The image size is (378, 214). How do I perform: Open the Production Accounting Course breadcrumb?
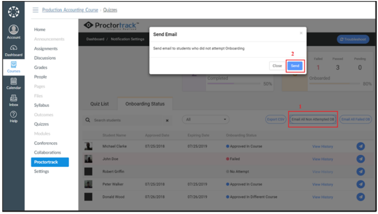point(70,10)
